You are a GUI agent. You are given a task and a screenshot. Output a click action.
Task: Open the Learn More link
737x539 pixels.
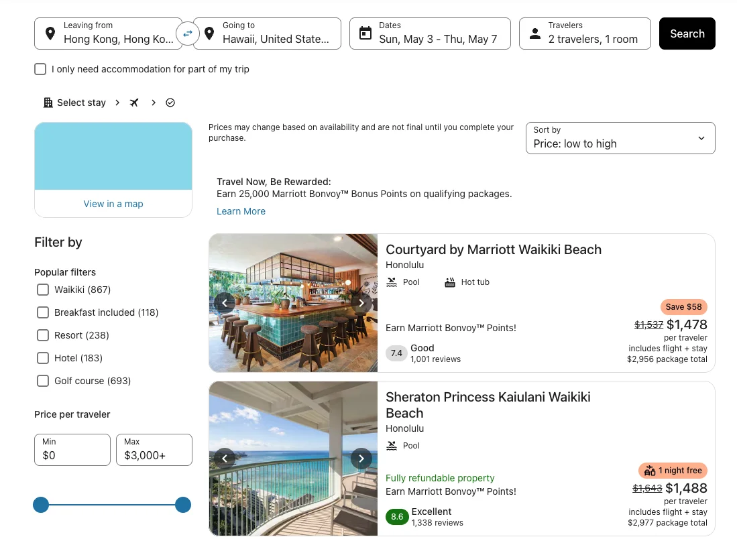coord(241,211)
